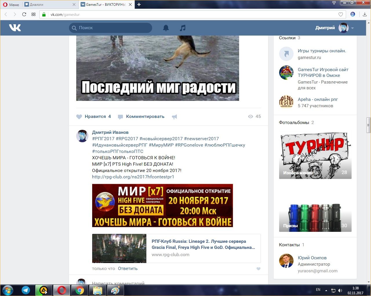Expand the system tray hidden icons arrow
Image resolution: width=371 pixels, height=296 pixels.
326,290
